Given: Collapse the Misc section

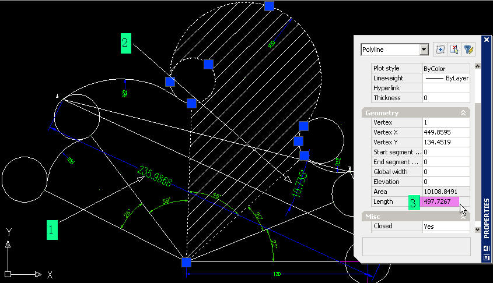Looking at the screenshot, I should [x=463, y=217].
